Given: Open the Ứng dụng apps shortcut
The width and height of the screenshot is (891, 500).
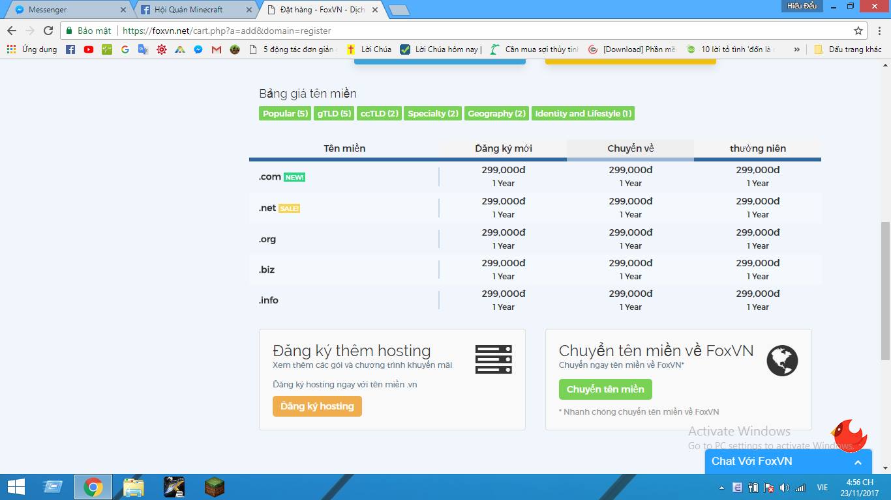Looking at the screenshot, I should tap(32, 49).
